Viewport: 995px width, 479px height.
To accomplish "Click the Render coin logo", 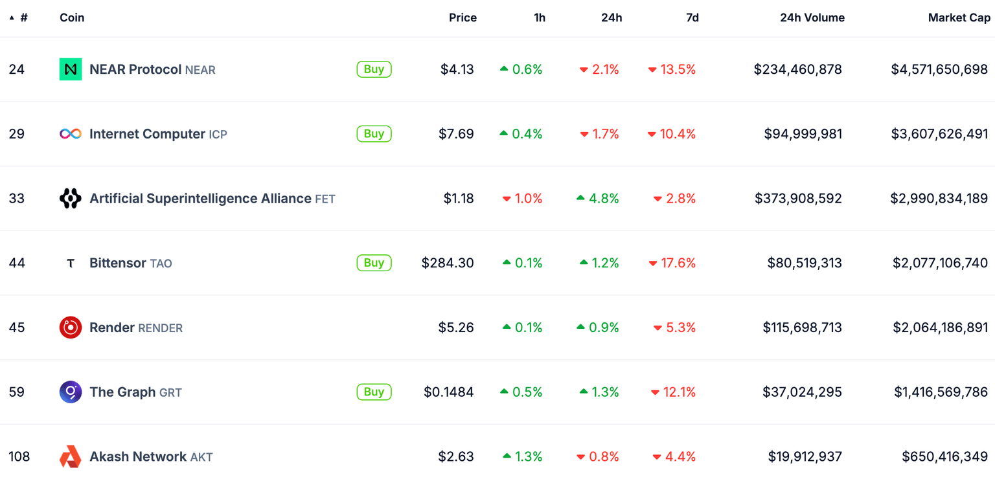I will pos(70,328).
